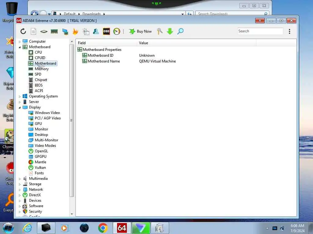
Task: Open the OSD panel icon
Action: pyautogui.click(x=106, y=31)
